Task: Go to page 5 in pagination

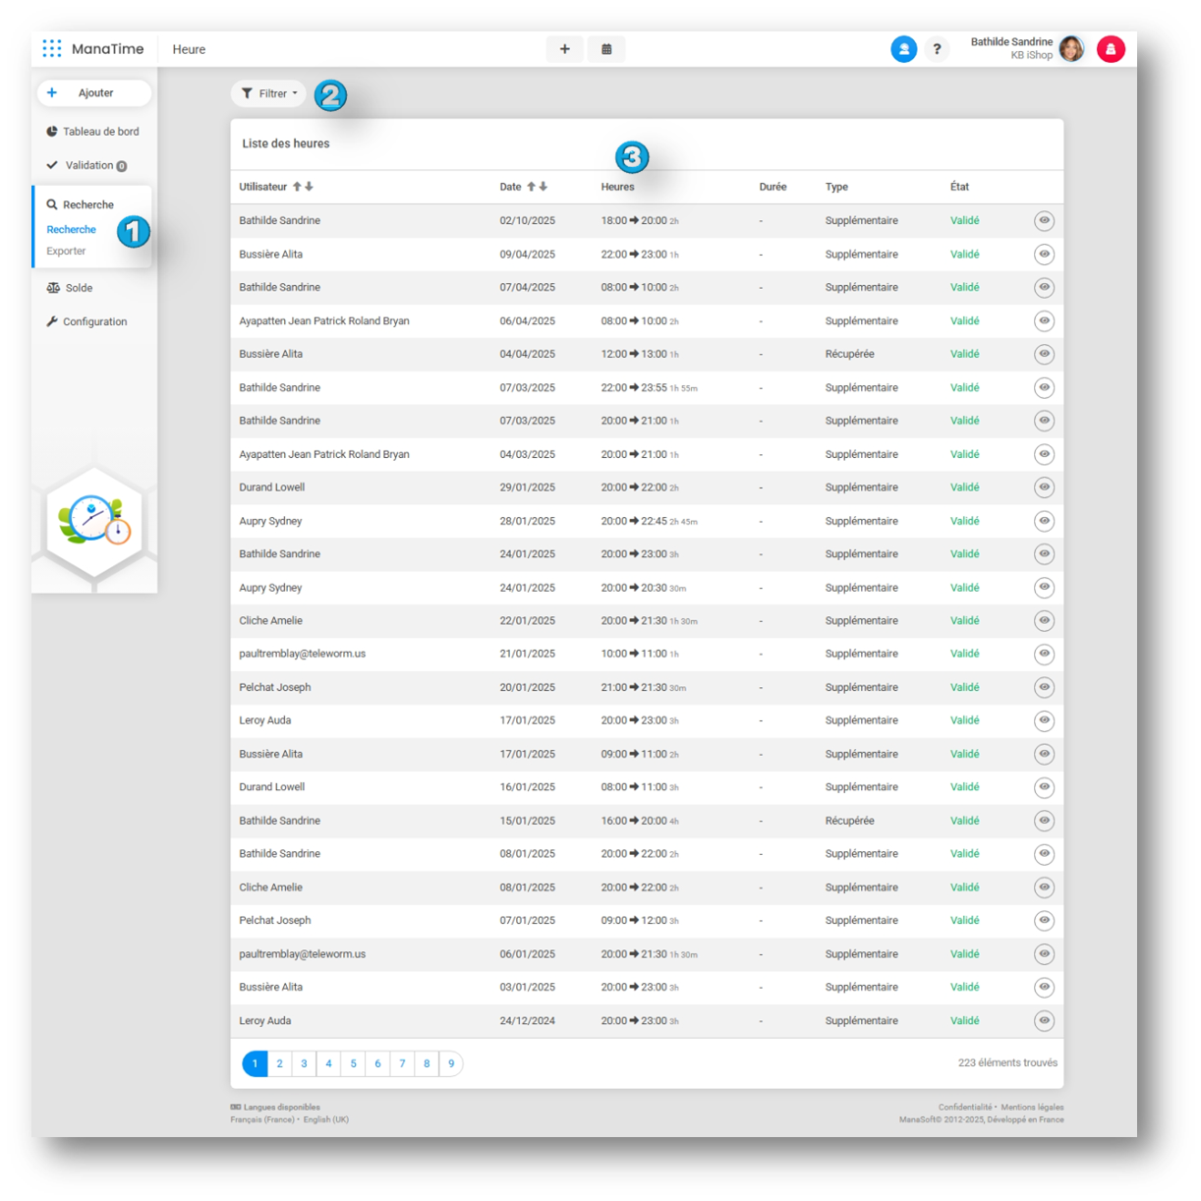Action: (353, 1063)
